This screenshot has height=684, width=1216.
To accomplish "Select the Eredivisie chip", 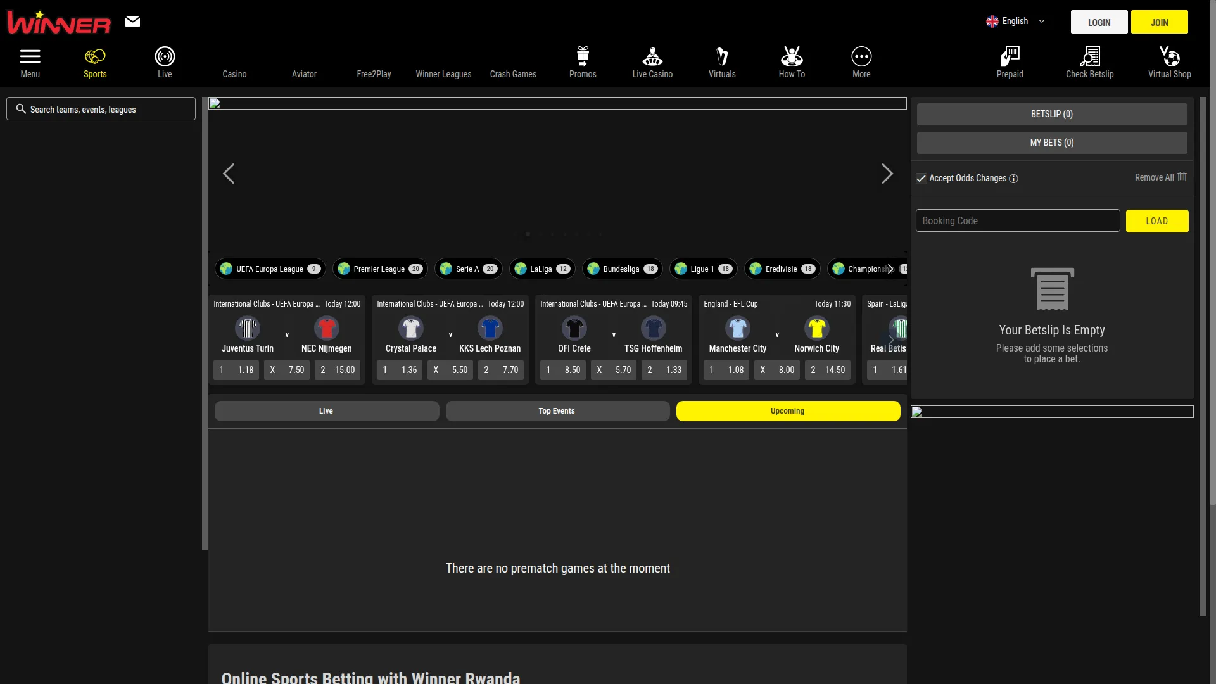I will (782, 269).
